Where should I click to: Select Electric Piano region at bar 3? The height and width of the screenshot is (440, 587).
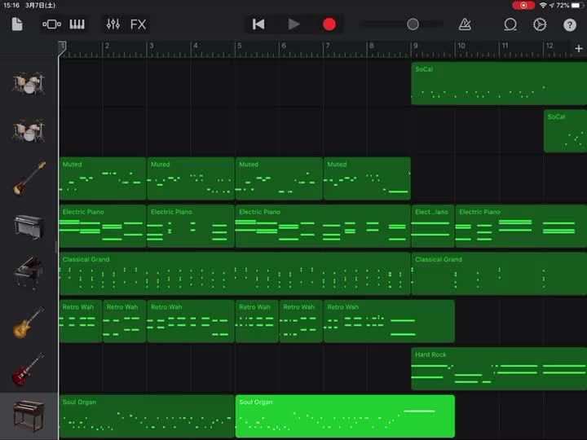(191, 226)
